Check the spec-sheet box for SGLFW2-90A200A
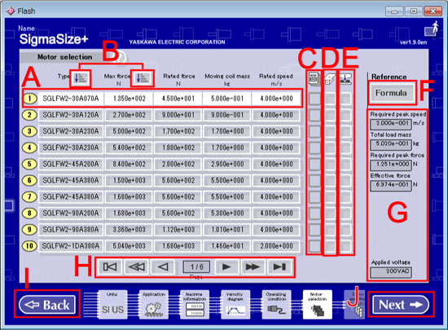The width and height of the screenshot is (448, 330). pos(314,213)
